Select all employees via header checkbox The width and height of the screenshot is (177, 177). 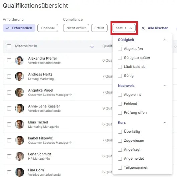pyautogui.click(x=9, y=46)
